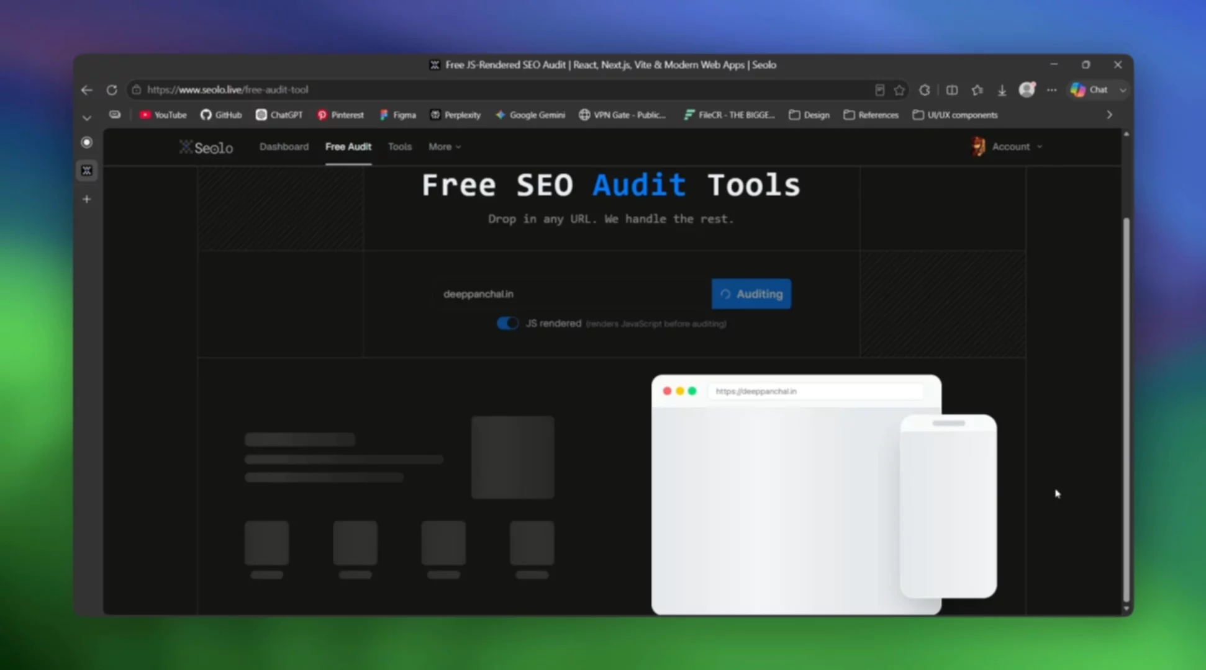Bookmark this page with the star icon
Screen dimensions: 1206x670
[899, 90]
